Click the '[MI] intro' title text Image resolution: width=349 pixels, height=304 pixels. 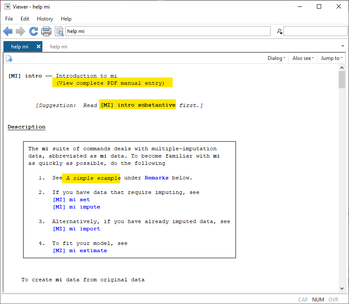click(x=25, y=76)
